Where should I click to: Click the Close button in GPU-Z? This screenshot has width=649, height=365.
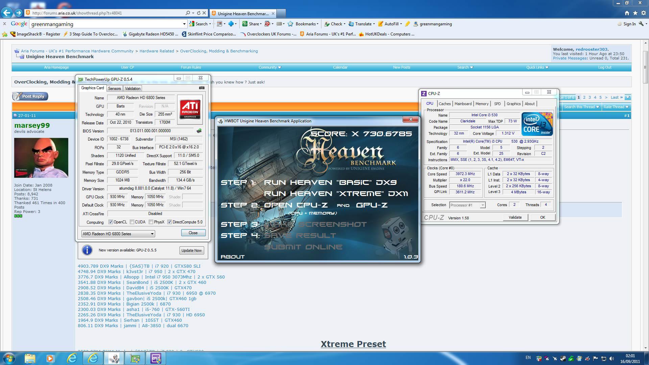[193, 233]
